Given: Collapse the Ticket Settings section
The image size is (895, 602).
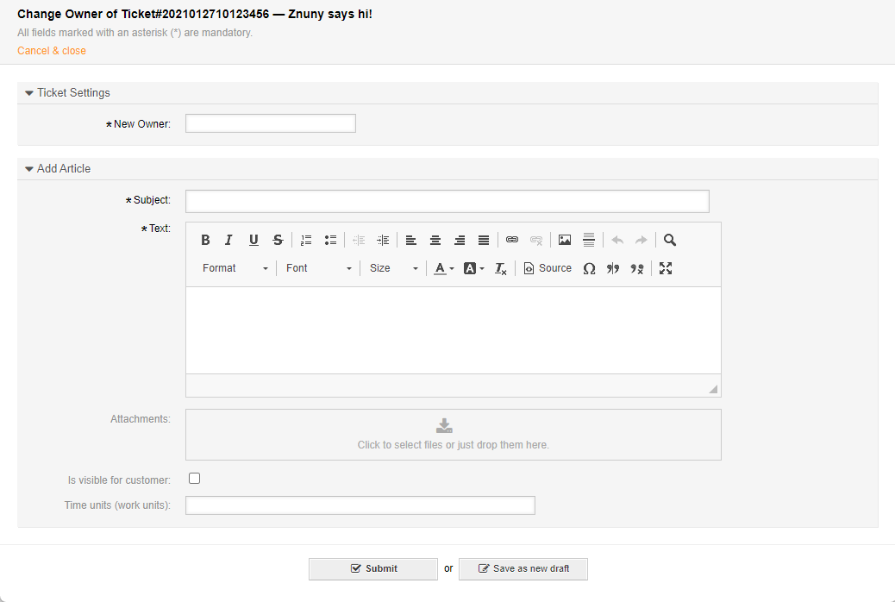Looking at the screenshot, I should click(29, 93).
